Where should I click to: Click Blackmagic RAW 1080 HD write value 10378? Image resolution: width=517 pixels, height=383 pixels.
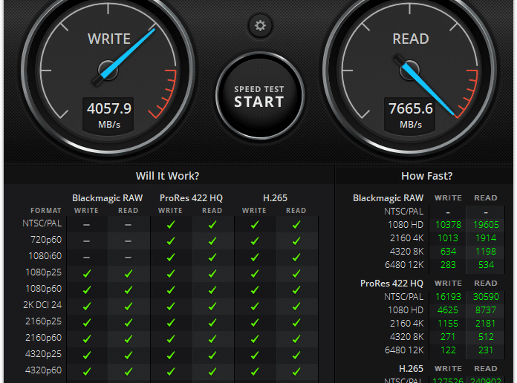click(448, 225)
